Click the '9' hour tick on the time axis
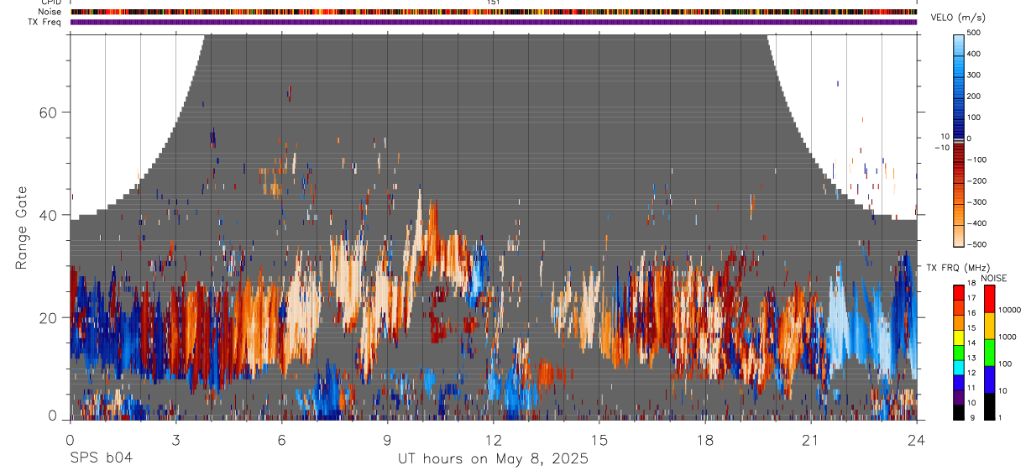 (388, 439)
